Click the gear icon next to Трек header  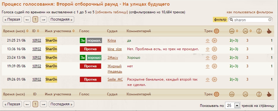[216, 31]
